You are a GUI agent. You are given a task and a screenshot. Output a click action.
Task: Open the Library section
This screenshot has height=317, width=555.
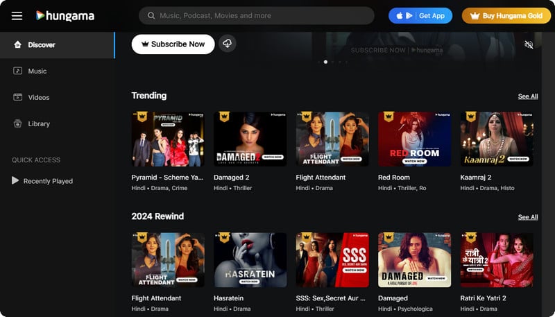coord(58,124)
